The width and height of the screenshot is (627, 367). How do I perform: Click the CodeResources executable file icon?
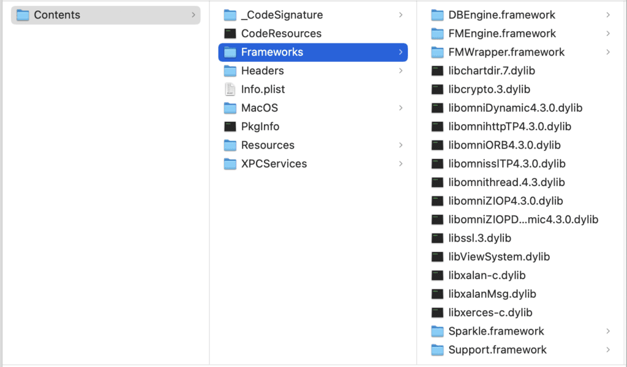pos(230,34)
